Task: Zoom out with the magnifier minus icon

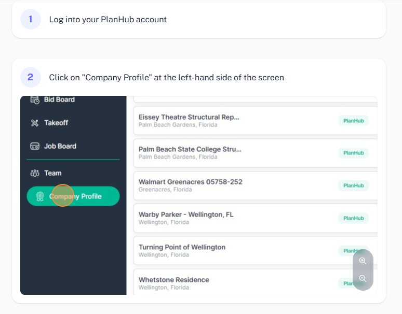Action: coord(363,278)
